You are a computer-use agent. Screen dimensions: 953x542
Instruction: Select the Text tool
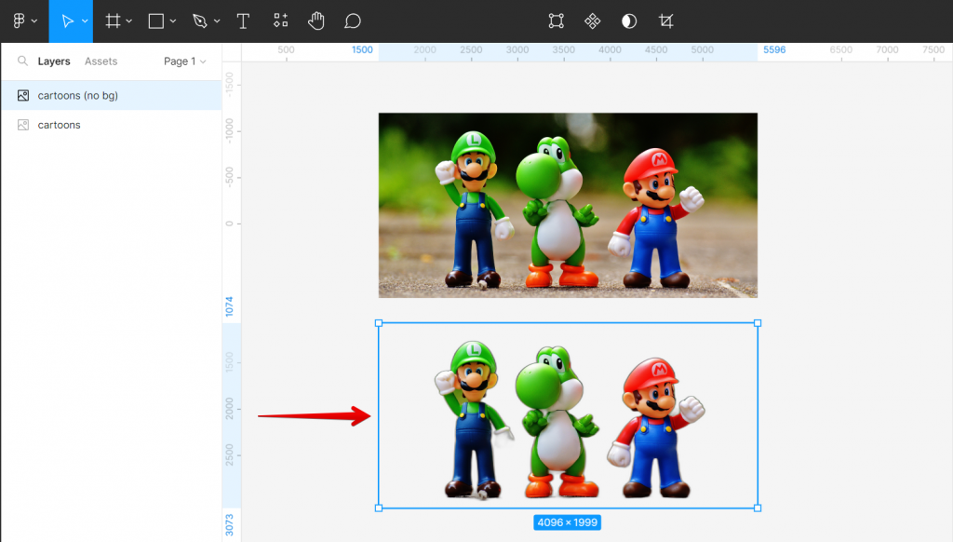[x=243, y=20]
